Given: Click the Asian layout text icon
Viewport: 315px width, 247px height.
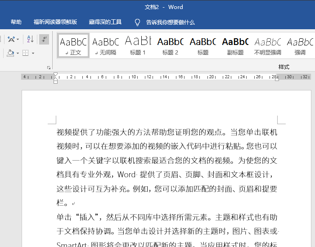Looking at the screenshot, I should point(11,39).
